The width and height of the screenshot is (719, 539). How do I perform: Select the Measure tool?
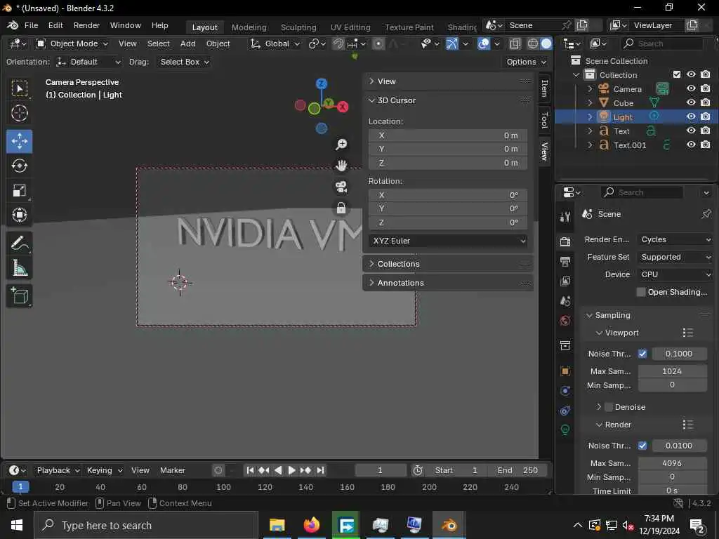[19, 267]
